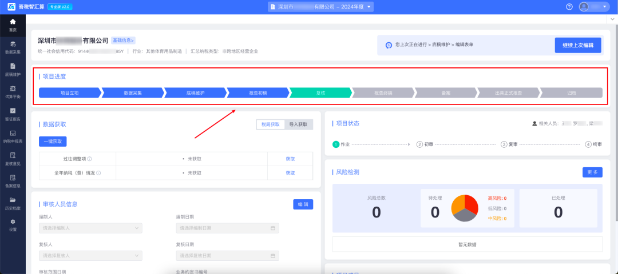Open 复核意见 sidebar item

pos(13,159)
